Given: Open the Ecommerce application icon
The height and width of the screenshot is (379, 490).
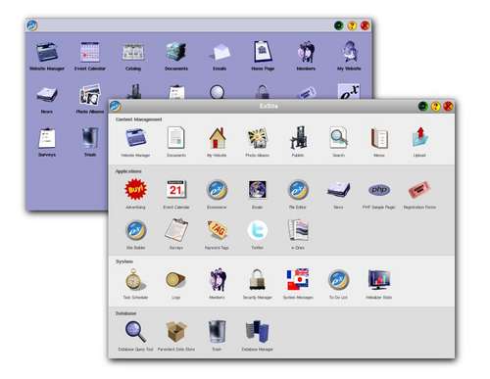Looking at the screenshot, I should (x=217, y=190).
